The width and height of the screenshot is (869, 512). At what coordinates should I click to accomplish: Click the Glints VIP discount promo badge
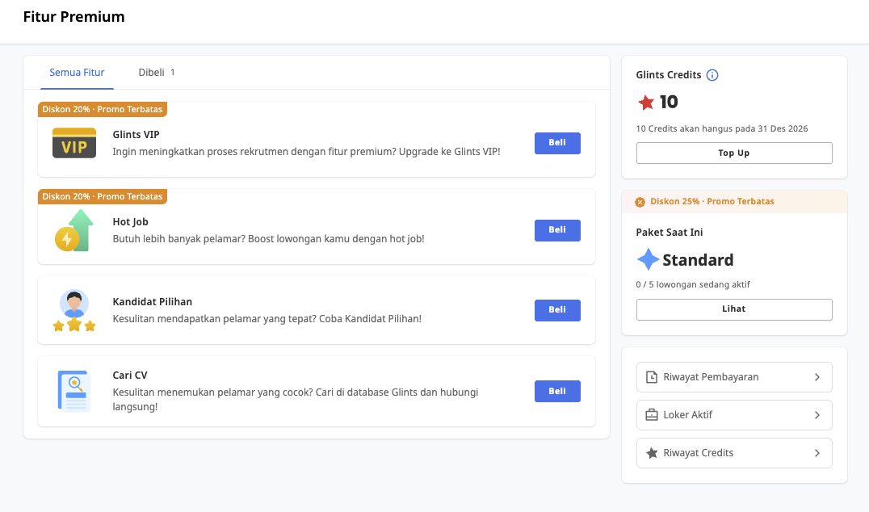[103, 109]
